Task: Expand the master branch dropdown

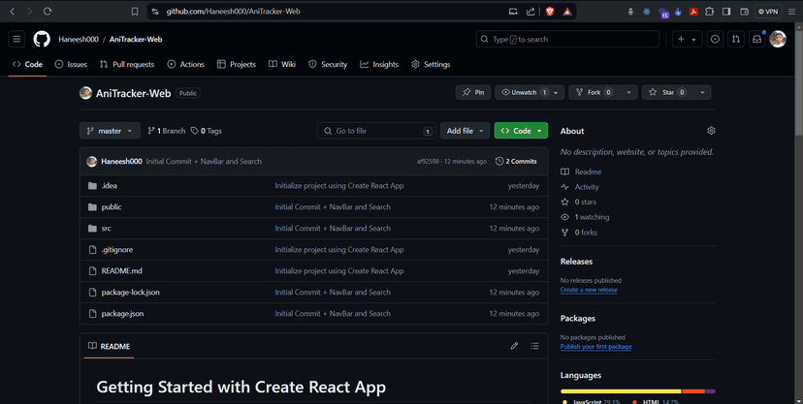Action: pos(110,131)
